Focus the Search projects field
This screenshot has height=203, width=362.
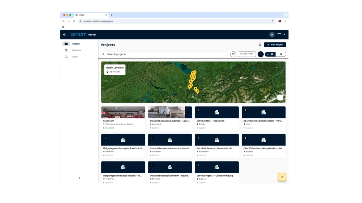click(x=164, y=54)
